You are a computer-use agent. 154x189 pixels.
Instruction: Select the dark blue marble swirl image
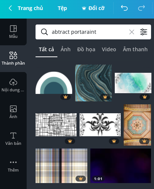click(x=94, y=83)
